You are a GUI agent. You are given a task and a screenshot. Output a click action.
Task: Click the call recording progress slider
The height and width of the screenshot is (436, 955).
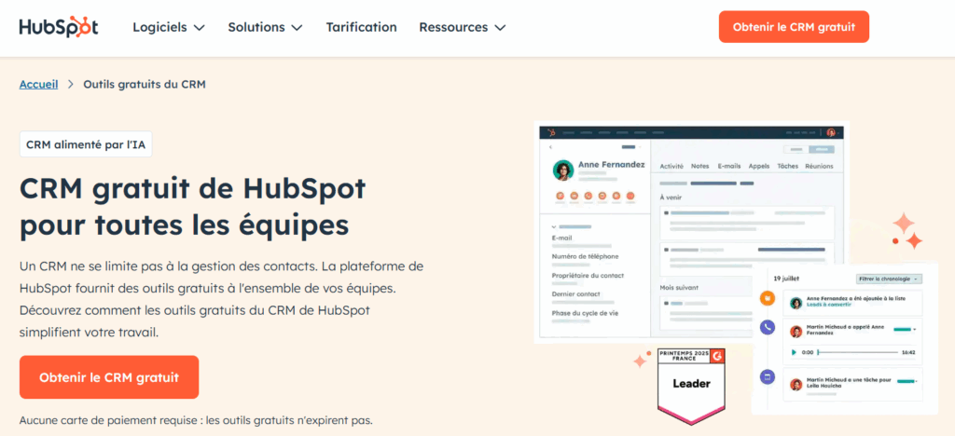(858, 352)
